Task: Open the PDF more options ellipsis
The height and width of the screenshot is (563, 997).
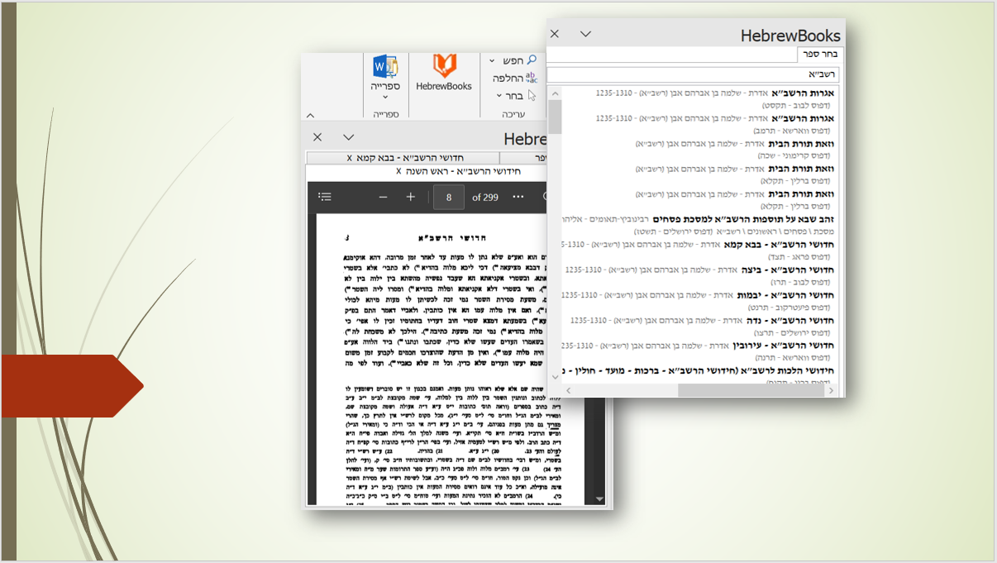Action: click(x=518, y=197)
